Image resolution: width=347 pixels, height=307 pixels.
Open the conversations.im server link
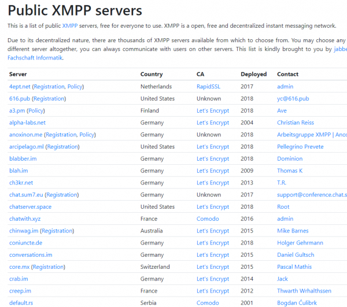tap(31, 255)
